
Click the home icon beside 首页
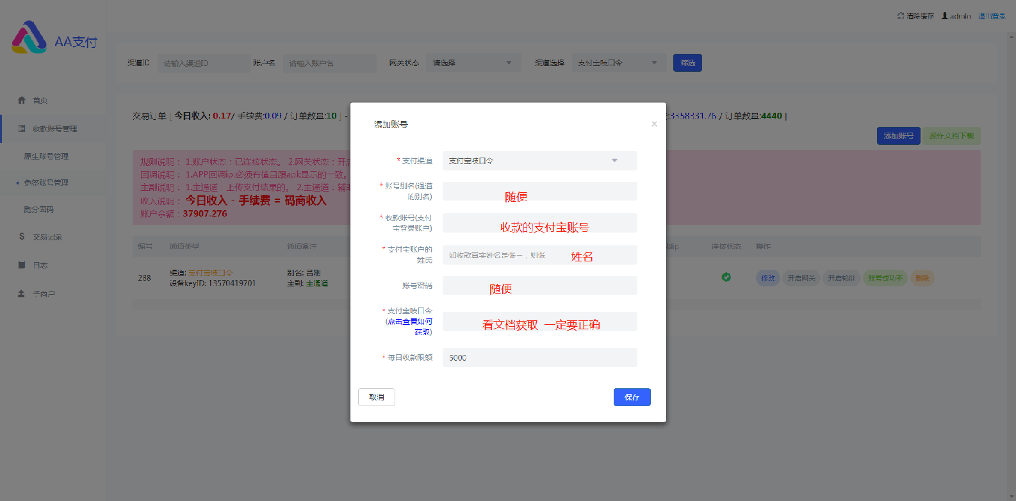coord(22,100)
